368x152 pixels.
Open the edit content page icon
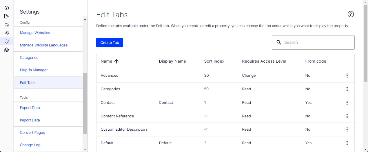[x=7, y=16]
